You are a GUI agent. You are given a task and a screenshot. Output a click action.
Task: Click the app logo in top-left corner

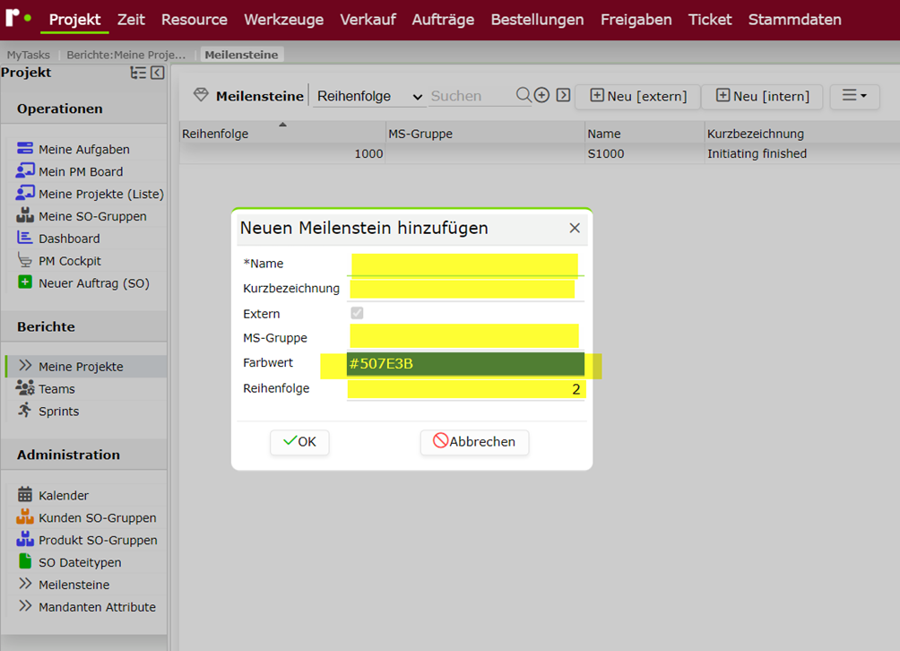(x=18, y=17)
